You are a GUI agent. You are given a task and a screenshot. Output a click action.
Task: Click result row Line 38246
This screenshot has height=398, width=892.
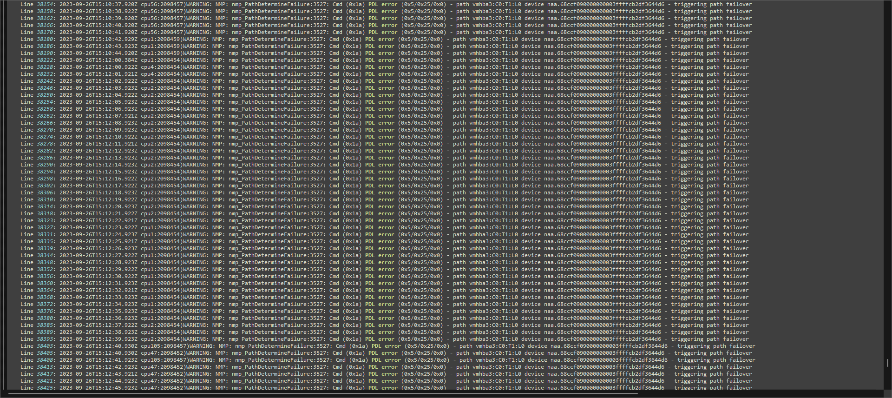(385, 88)
